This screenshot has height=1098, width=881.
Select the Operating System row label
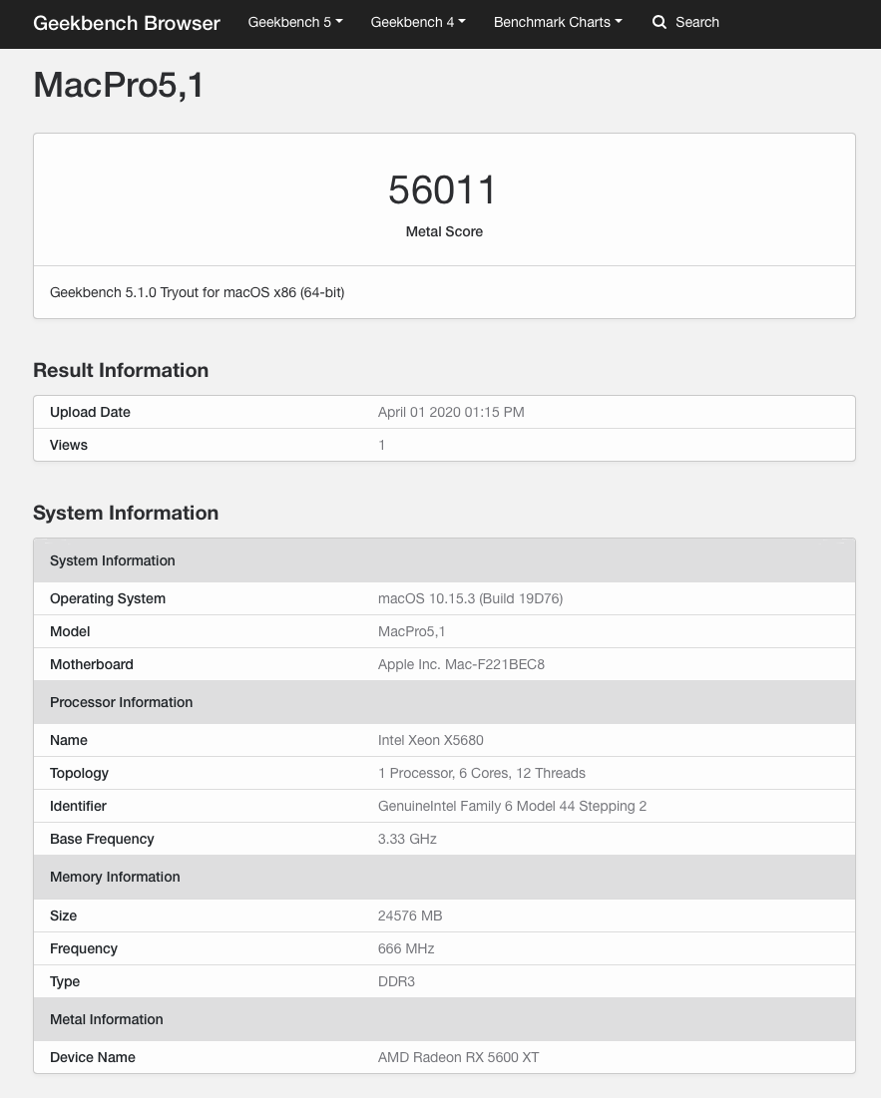107,598
